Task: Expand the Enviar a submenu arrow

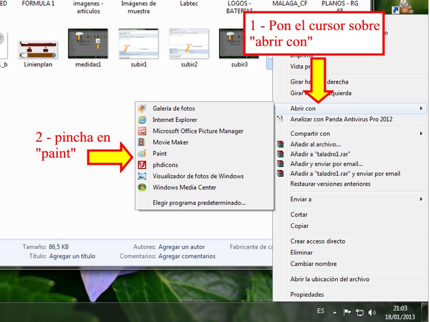Action: (x=421, y=199)
